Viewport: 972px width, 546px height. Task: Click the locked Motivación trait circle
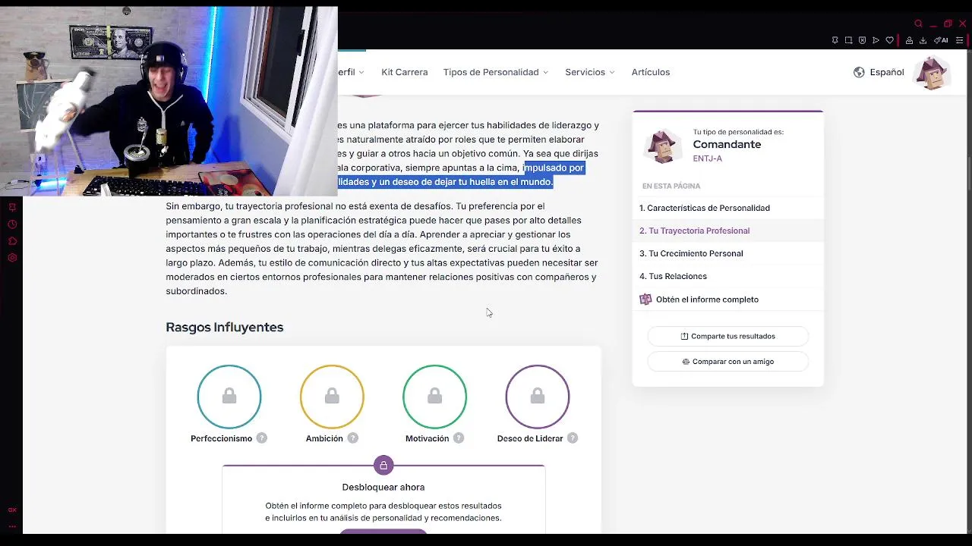click(x=434, y=397)
